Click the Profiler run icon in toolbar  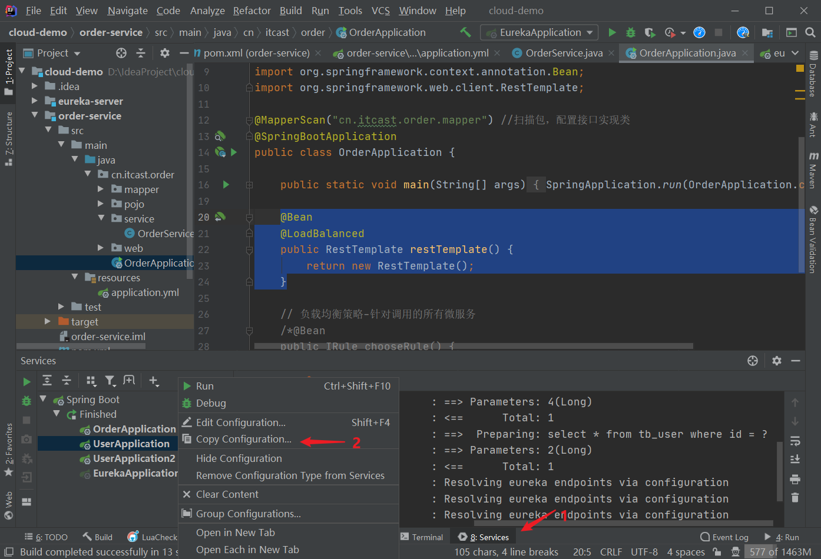click(x=670, y=32)
